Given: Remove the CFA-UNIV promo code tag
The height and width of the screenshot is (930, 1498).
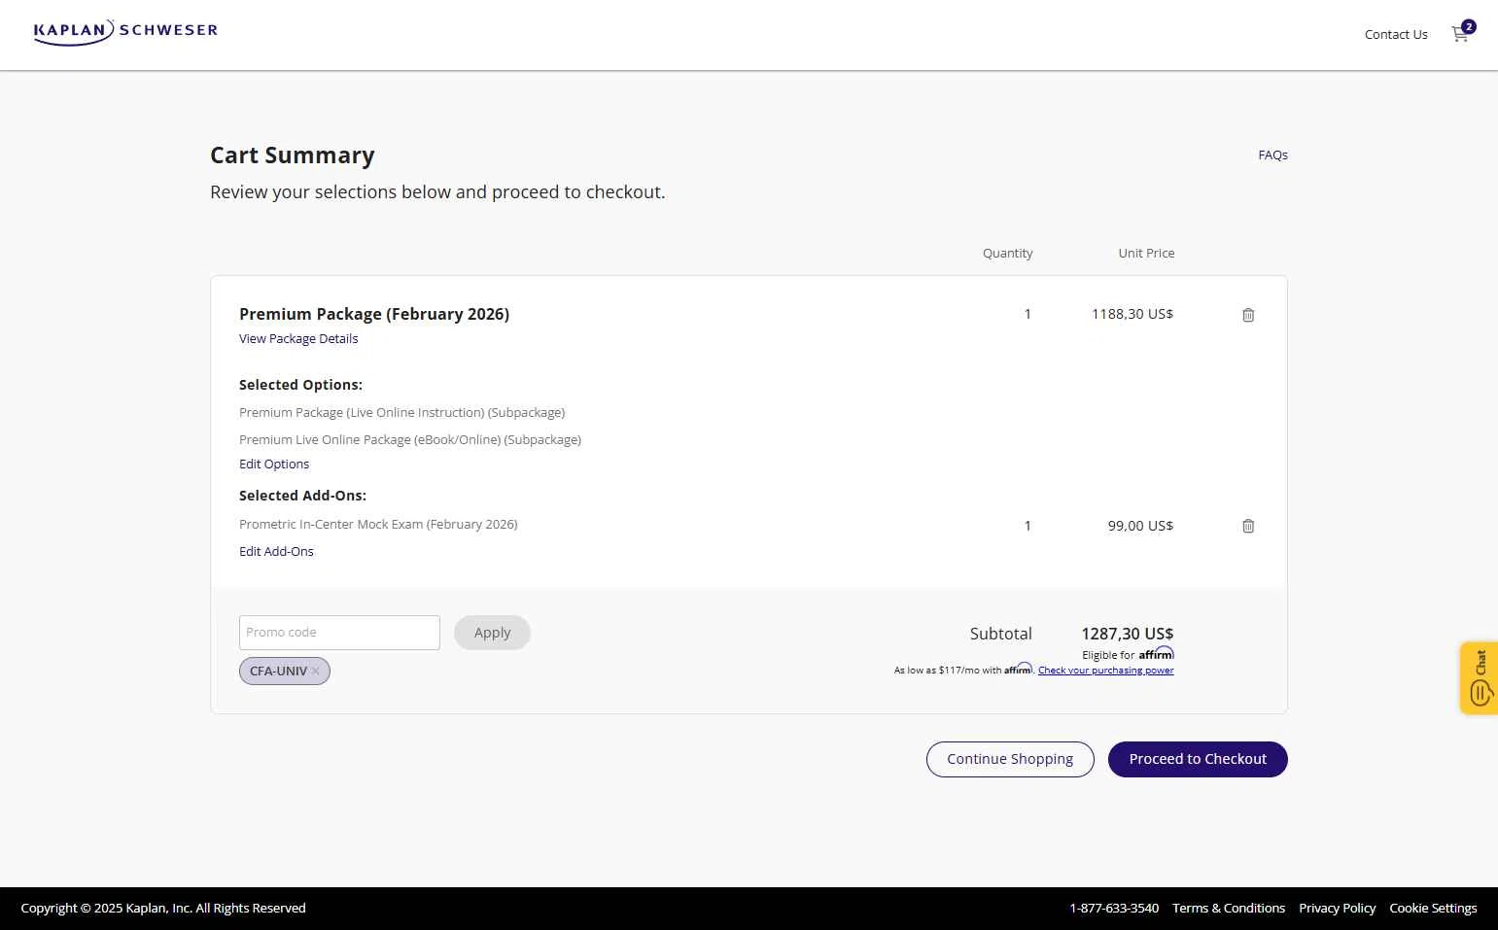Looking at the screenshot, I should (x=315, y=671).
